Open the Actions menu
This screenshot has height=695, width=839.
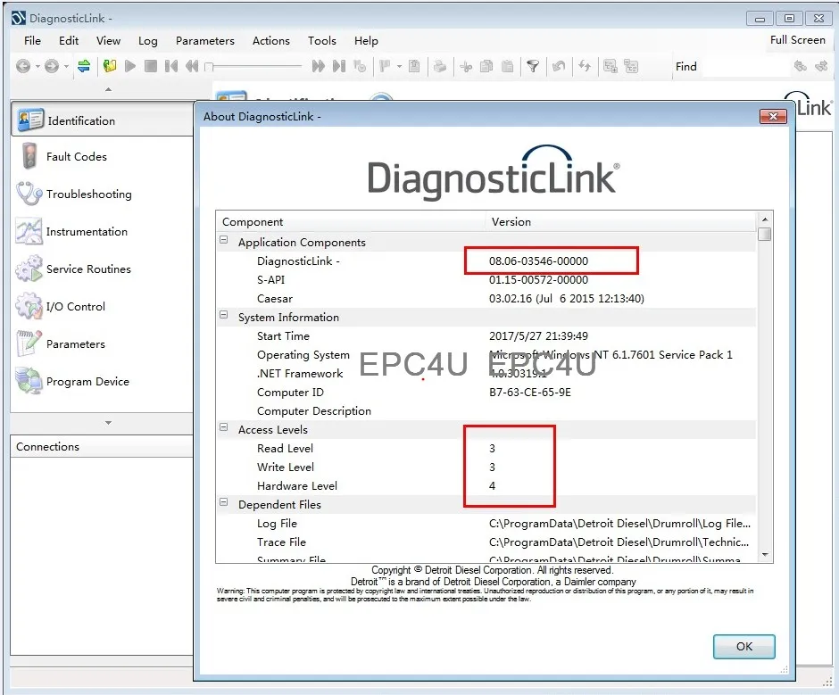click(271, 41)
